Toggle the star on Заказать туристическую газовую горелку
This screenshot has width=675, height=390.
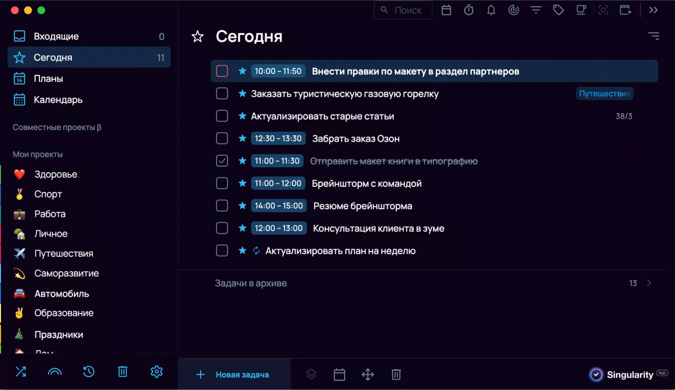tap(243, 93)
